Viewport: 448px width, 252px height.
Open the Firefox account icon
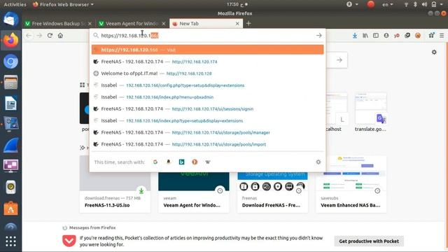point(386,36)
